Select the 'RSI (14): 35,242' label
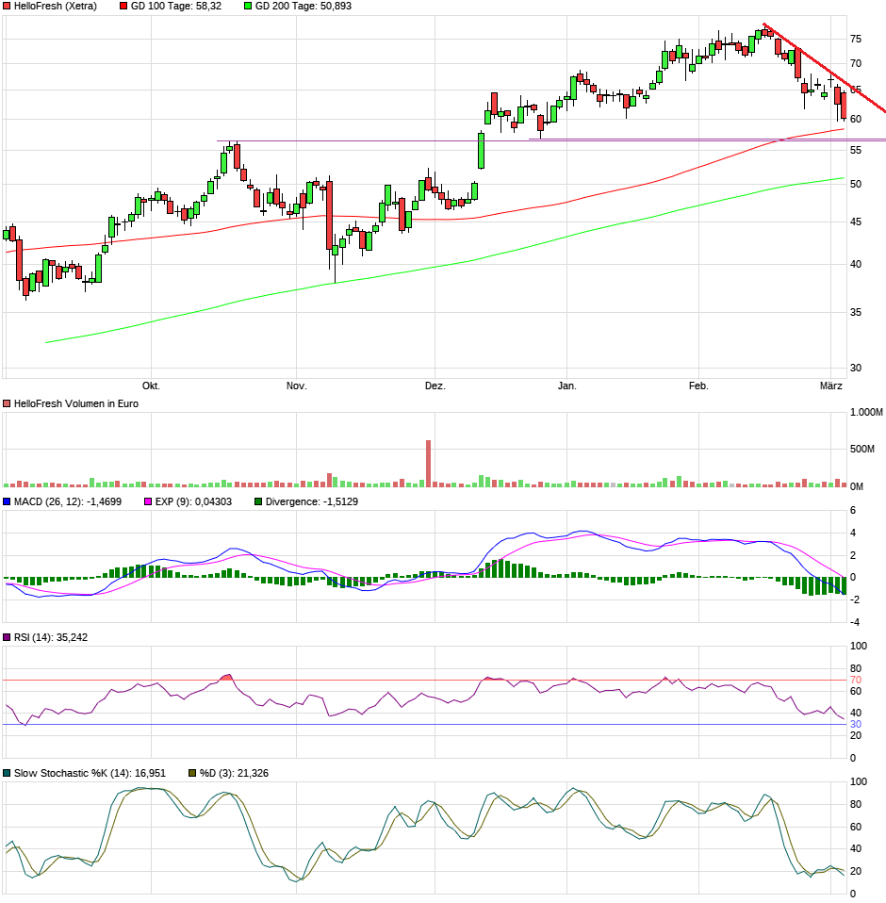Screen dimensions: 886x903 tap(51, 637)
